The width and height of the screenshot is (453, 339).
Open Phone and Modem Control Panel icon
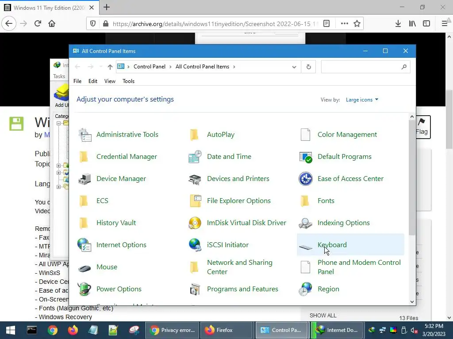pos(305,267)
